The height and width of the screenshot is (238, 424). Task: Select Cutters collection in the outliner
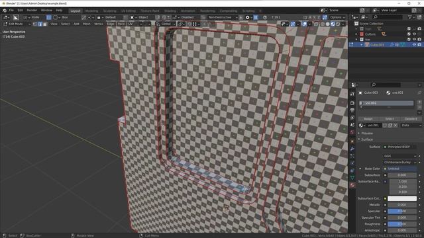click(x=370, y=34)
